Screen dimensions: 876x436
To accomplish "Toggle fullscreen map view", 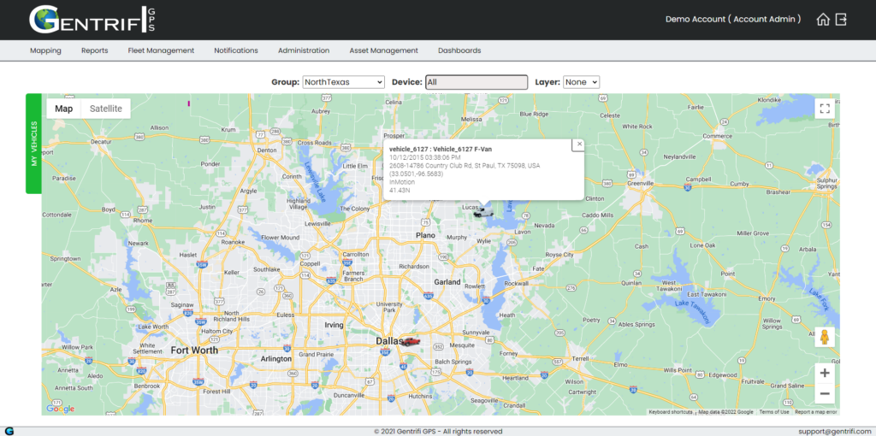I will [825, 109].
